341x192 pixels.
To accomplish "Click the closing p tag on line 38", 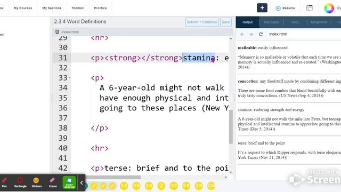I will click(x=100, y=128).
